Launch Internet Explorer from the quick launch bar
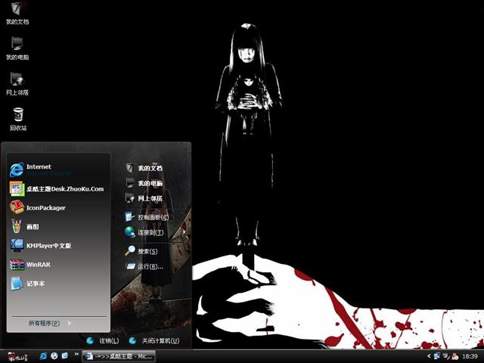Viewport: 484px width, 363px height. (43, 356)
